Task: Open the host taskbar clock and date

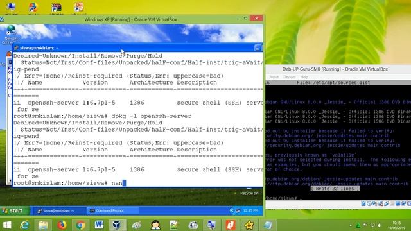Action: coord(397,225)
